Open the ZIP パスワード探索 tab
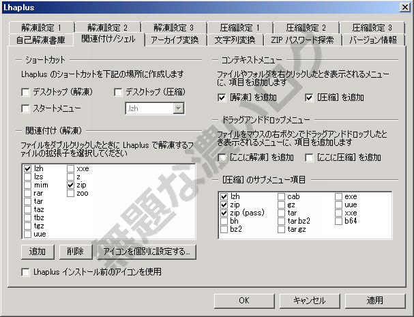 (302, 40)
